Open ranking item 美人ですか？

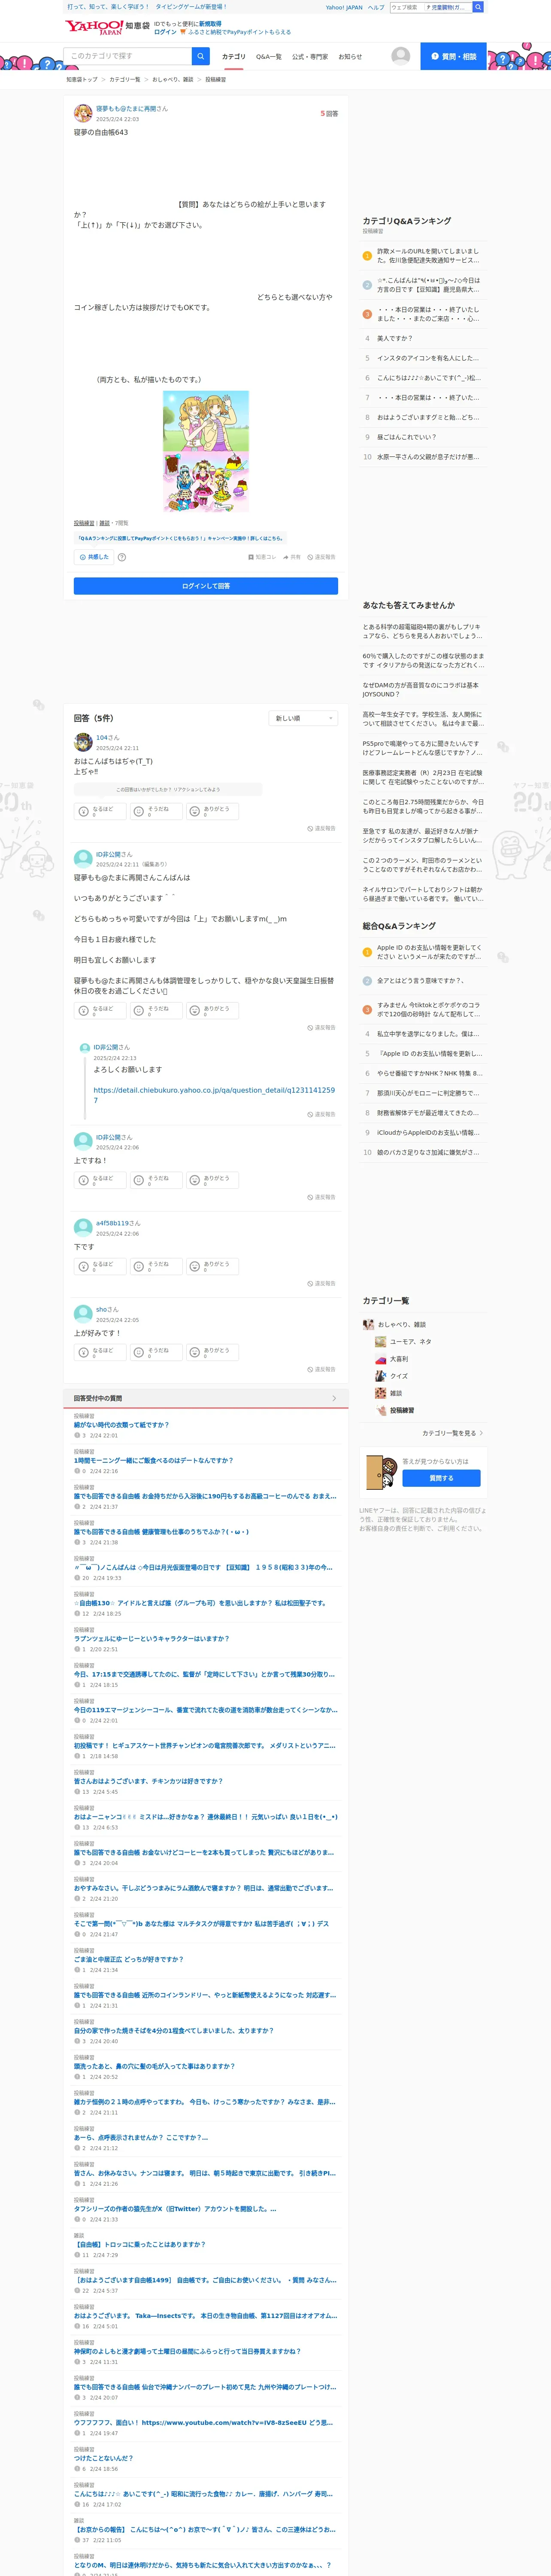coord(395,338)
